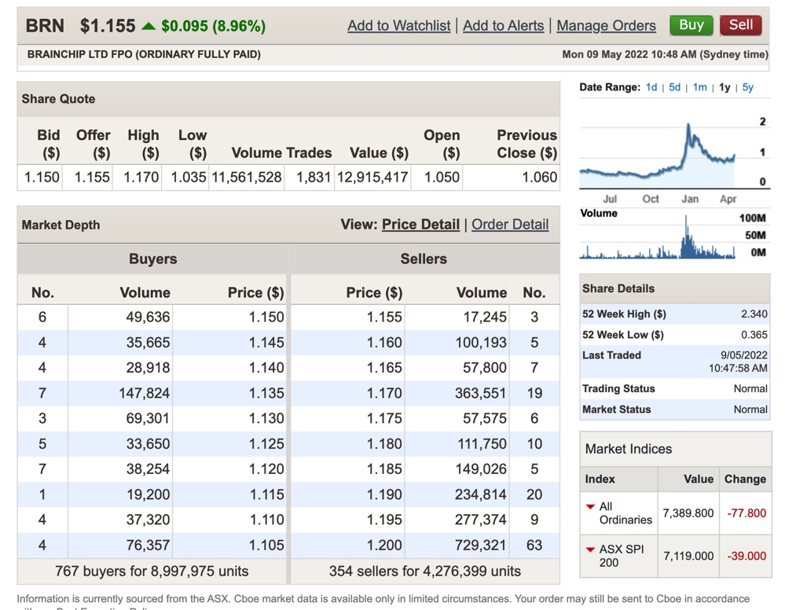Click the price change $0.095 (8.96%)
This screenshot has width=785, height=610.
(x=213, y=26)
